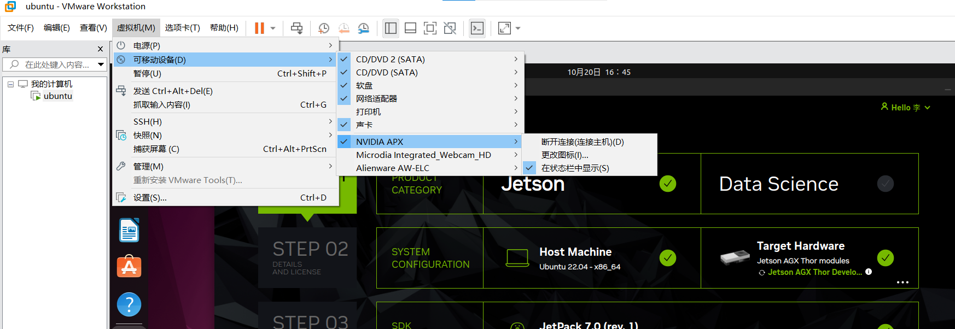The height and width of the screenshot is (329, 955).
Task: Toggle the 声卡 sound card device entry
Action: [430, 125]
